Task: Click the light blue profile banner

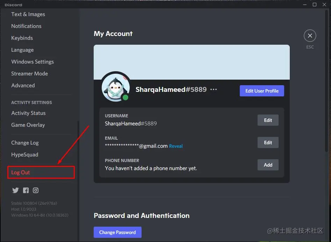Action: click(192, 62)
